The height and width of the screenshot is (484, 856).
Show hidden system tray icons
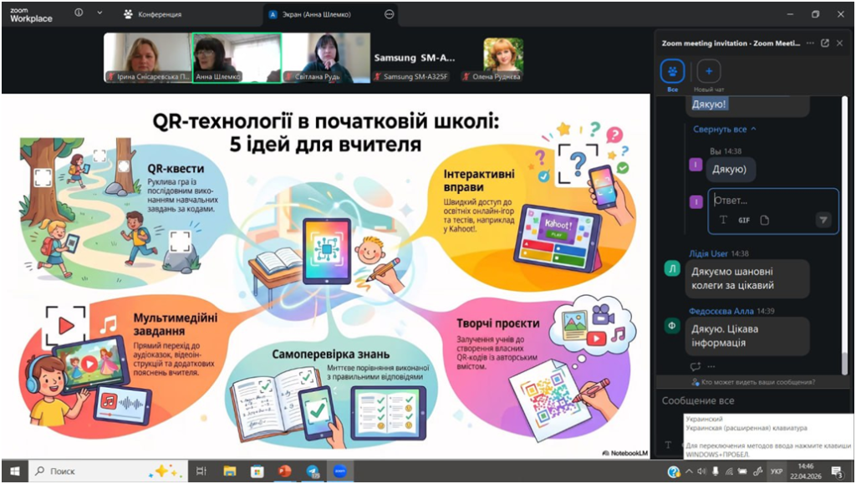(690, 471)
